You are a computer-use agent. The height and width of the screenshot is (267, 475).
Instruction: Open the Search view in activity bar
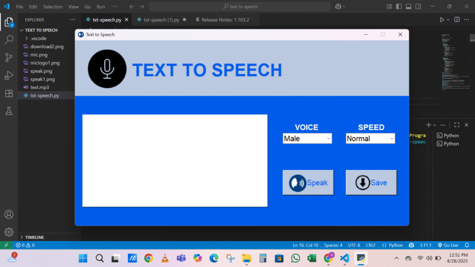click(x=9, y=39)
